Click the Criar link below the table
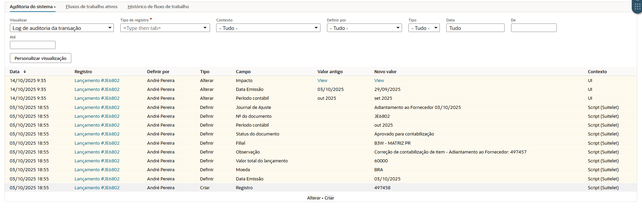Screen dimensions: 642x210 pos(329,198)
